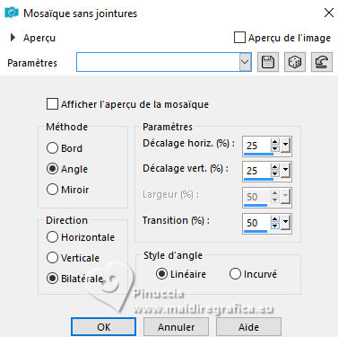Click the reset to default arrow icon
Viewport: 338px width, 337px height.
pyautogui.click(x=322, y=62)
